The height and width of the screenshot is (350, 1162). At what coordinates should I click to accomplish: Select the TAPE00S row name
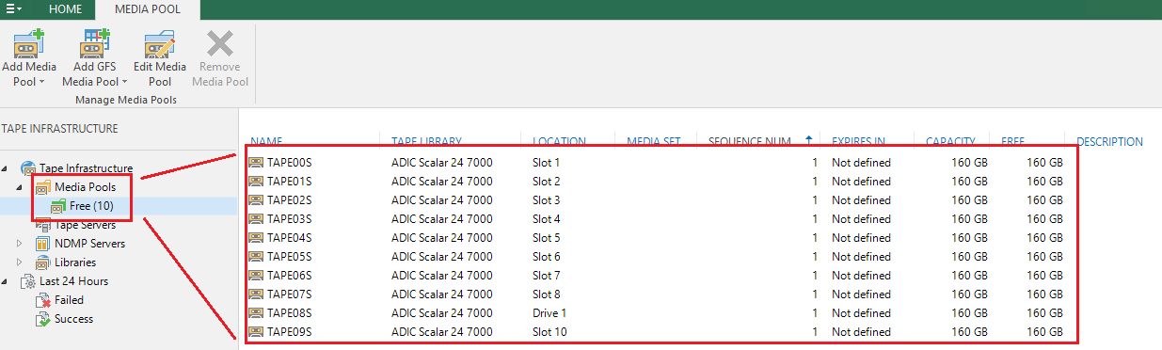tap(289, 163)
